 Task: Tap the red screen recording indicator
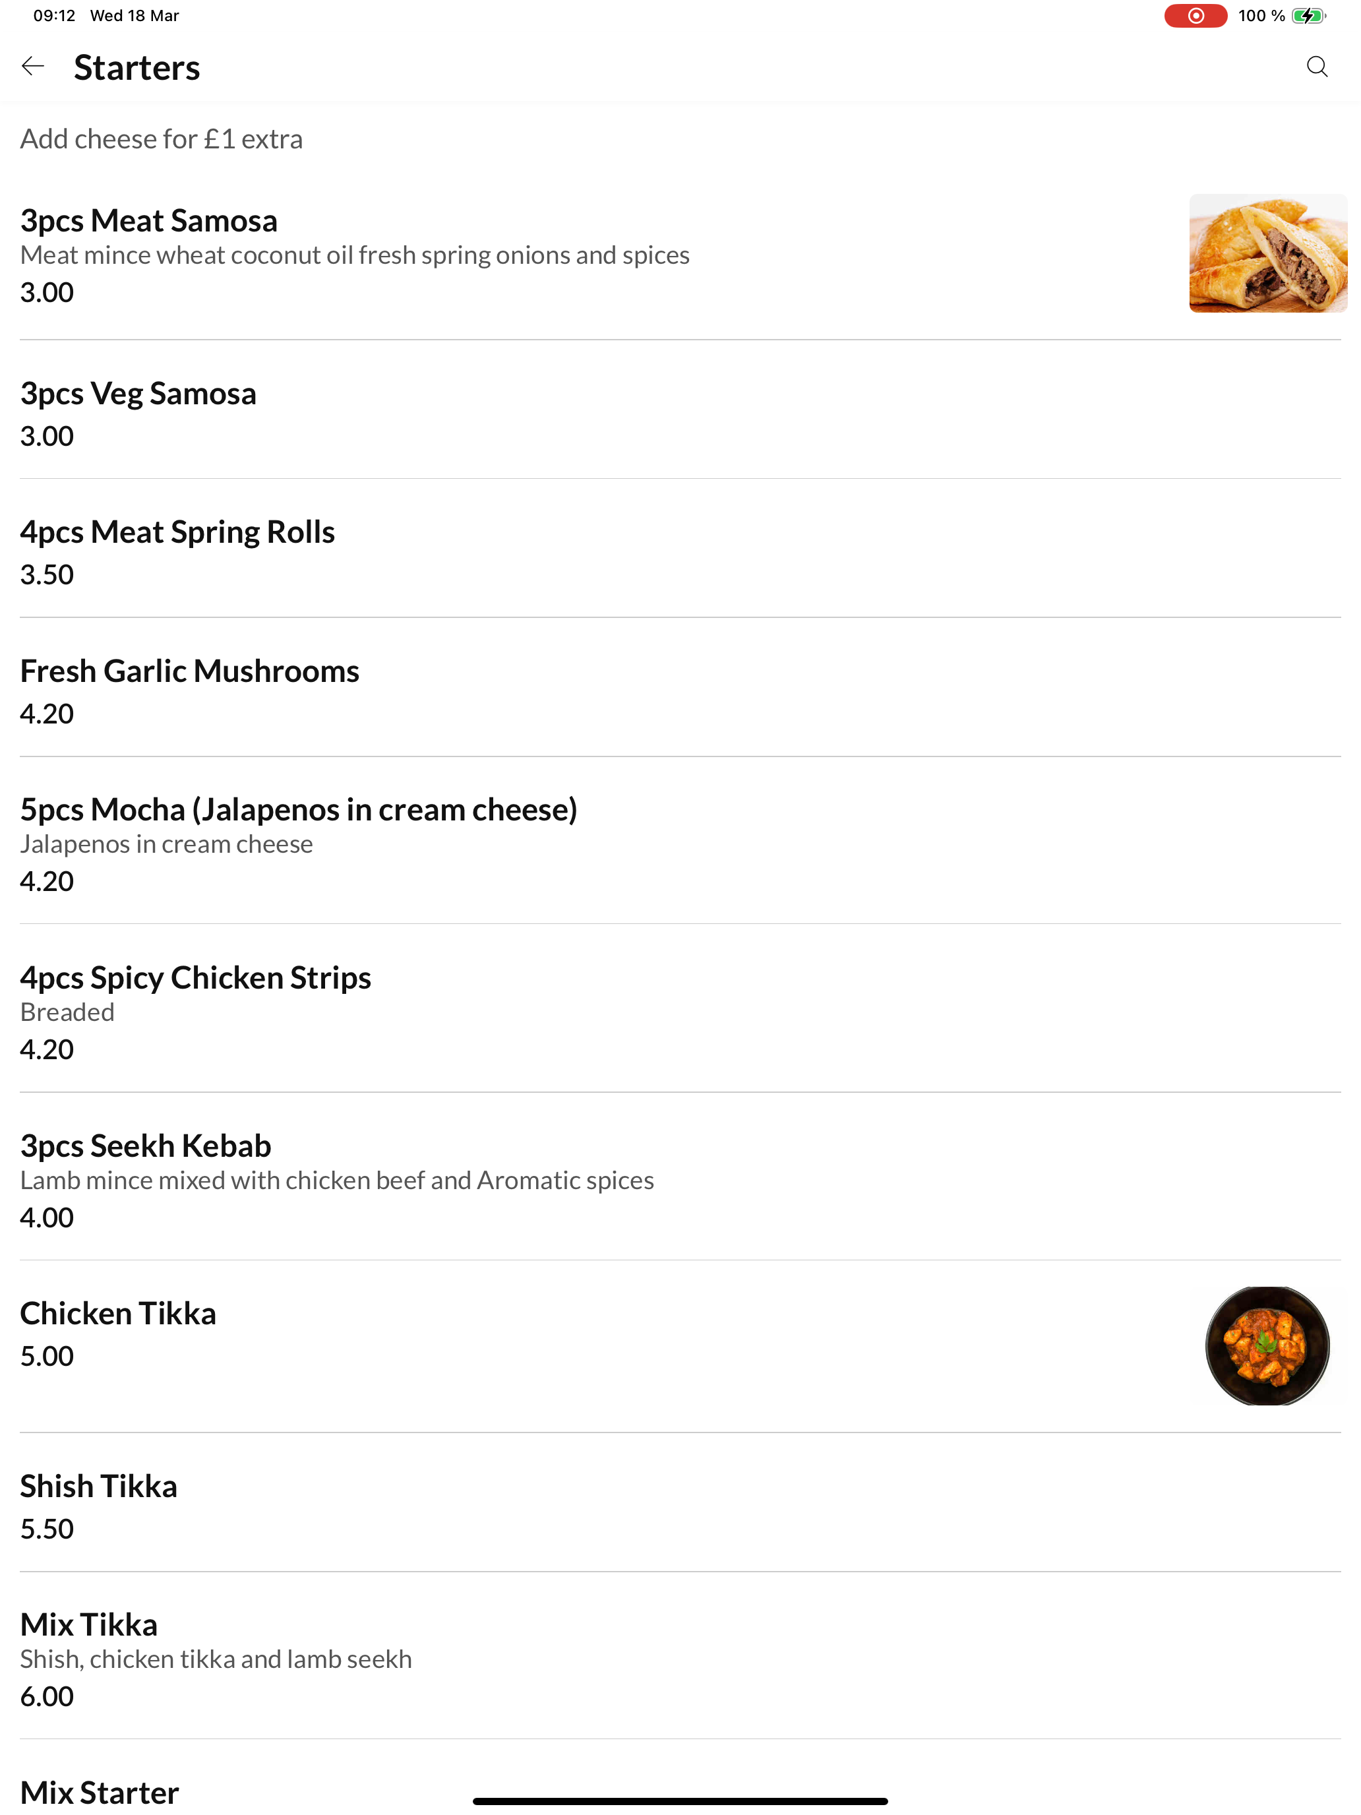[1195, 16]
